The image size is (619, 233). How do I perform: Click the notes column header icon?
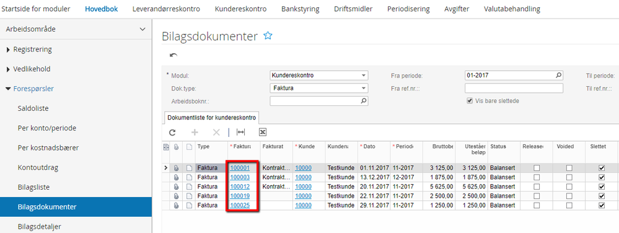tap(189, 147)
